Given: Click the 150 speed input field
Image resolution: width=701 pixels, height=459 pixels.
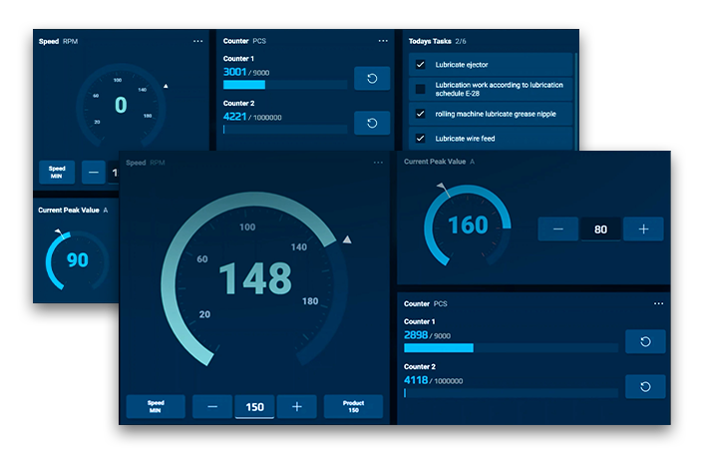Looking at the screenshot, I should pos(255,407).
